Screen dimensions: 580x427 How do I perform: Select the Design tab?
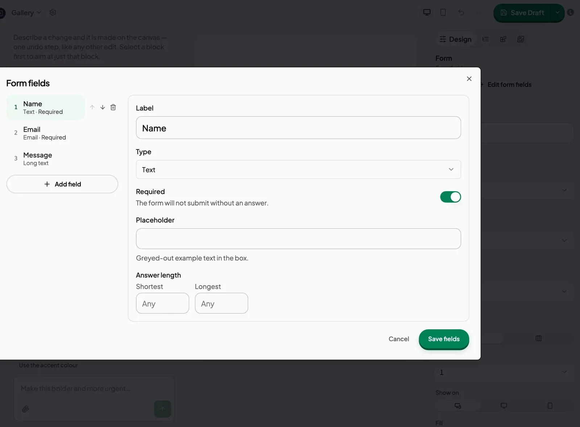[456, 39]
